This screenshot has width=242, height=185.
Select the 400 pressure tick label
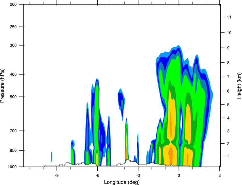pyautogui.click(x=13, y=74)
